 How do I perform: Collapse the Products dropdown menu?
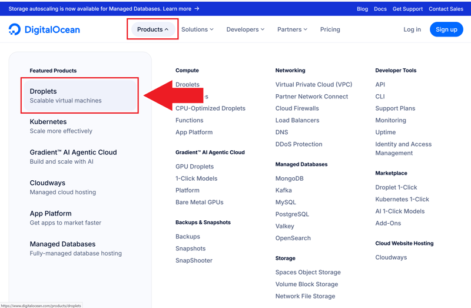(x=152, y=29)
